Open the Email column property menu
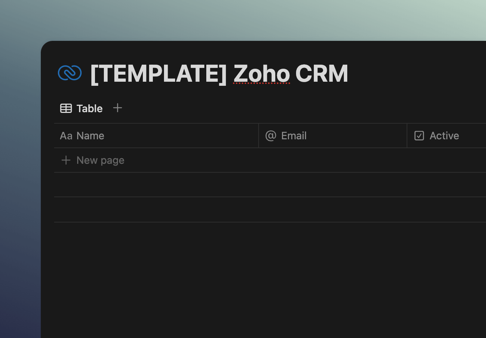Image resolution: width=486 pixels, height=338 pixels. tap(333, 136)
